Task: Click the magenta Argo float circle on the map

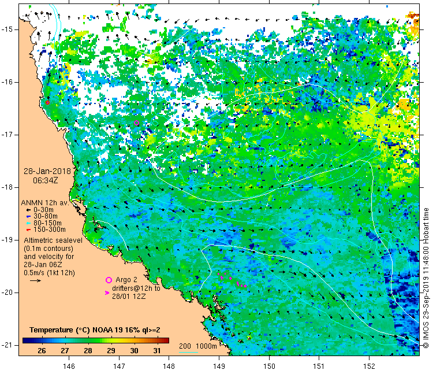Action: pyautogui.click(x=136, y=123)
